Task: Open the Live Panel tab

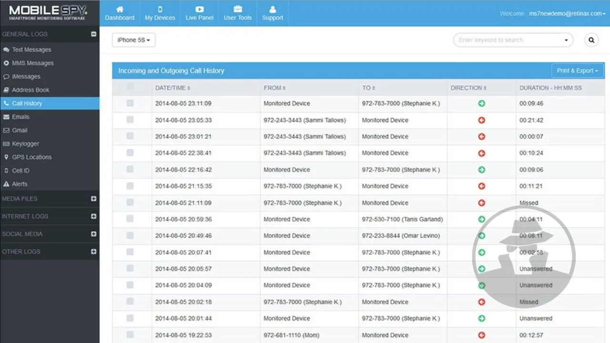Action: click(199, 13)
